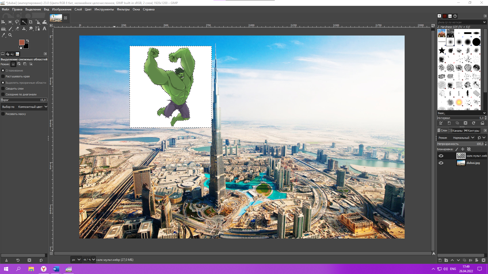Screen dimensions: 488x274
Task: Open the Device Status tab icon
Action: coord(7,54)
